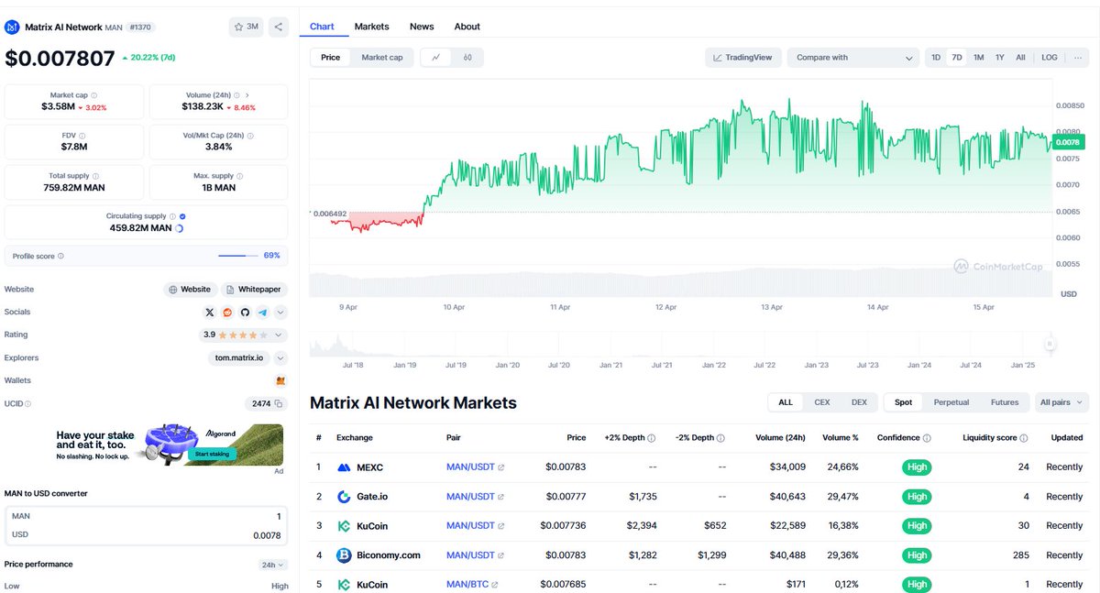Open the Telegram social icon
Viewport: 1100px width, 593px height.
[x=262, y=313]
